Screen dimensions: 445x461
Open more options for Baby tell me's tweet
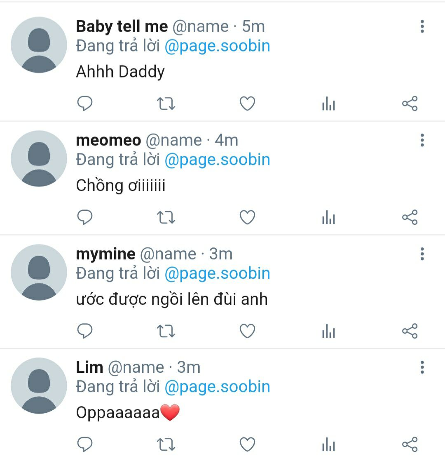422,27
